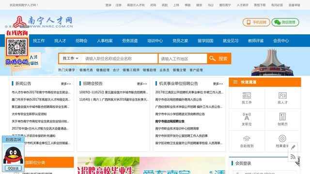This screenshot has height=174, width=310.
Task: Click the floating pencil feedback icon
Action: 293,147
